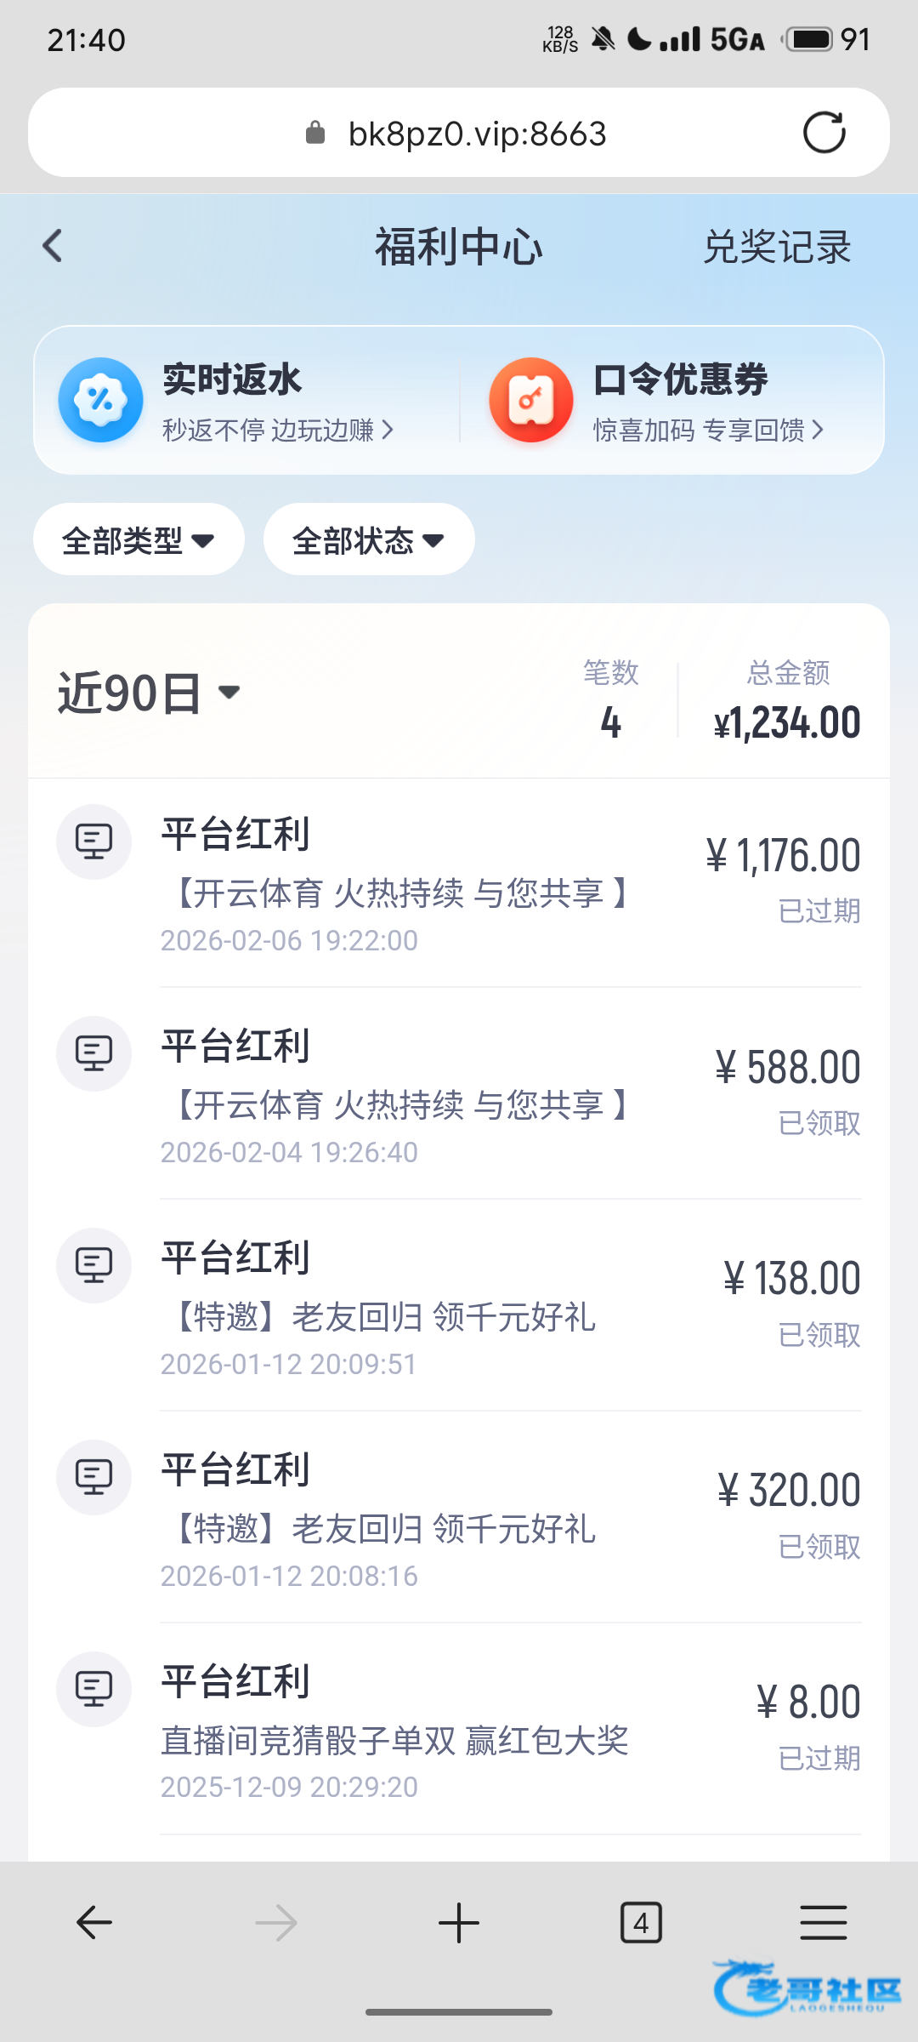Viewport: 918px width, 2042px height.
Task: Open the tab switcher showing 4 tabs
Action: pyautogui.click(x=641, y=1923)
